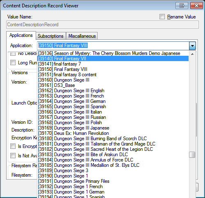The height and width of the screenshot is (198, 205).
Task: Select [39189] Dungeon Siege 3
Action: 113,171
